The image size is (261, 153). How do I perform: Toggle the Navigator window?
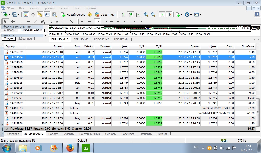[40, 15]
